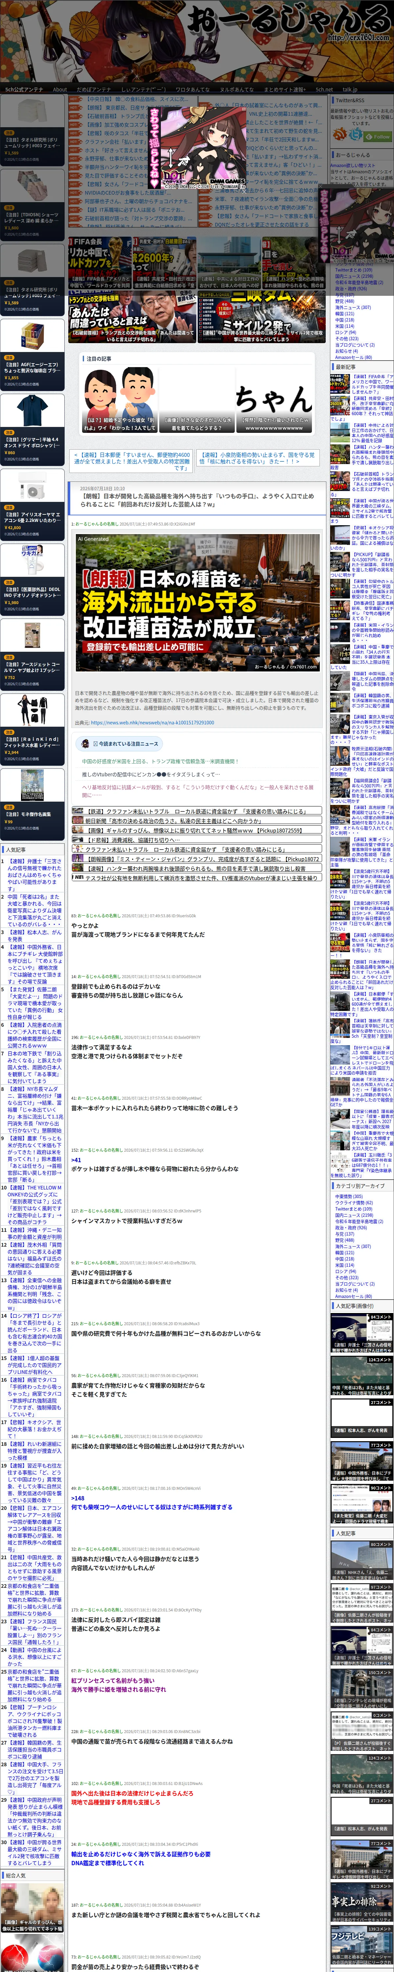Click the icon beside 【画像】ギャルのすっぴん in the news list
394x1972 pixels.
coord(77,830)
